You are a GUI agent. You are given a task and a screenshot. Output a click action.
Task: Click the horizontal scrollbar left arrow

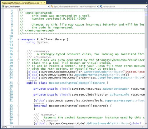point(13,127)
